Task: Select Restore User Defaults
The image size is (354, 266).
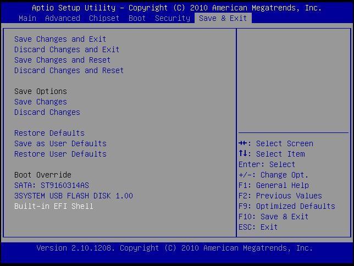Action: pos(60,154)
